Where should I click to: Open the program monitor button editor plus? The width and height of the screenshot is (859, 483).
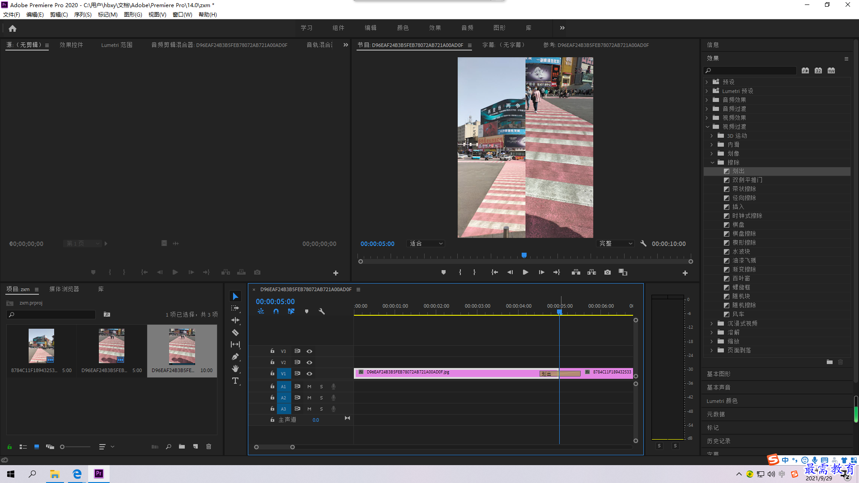(x=685, y=273)
